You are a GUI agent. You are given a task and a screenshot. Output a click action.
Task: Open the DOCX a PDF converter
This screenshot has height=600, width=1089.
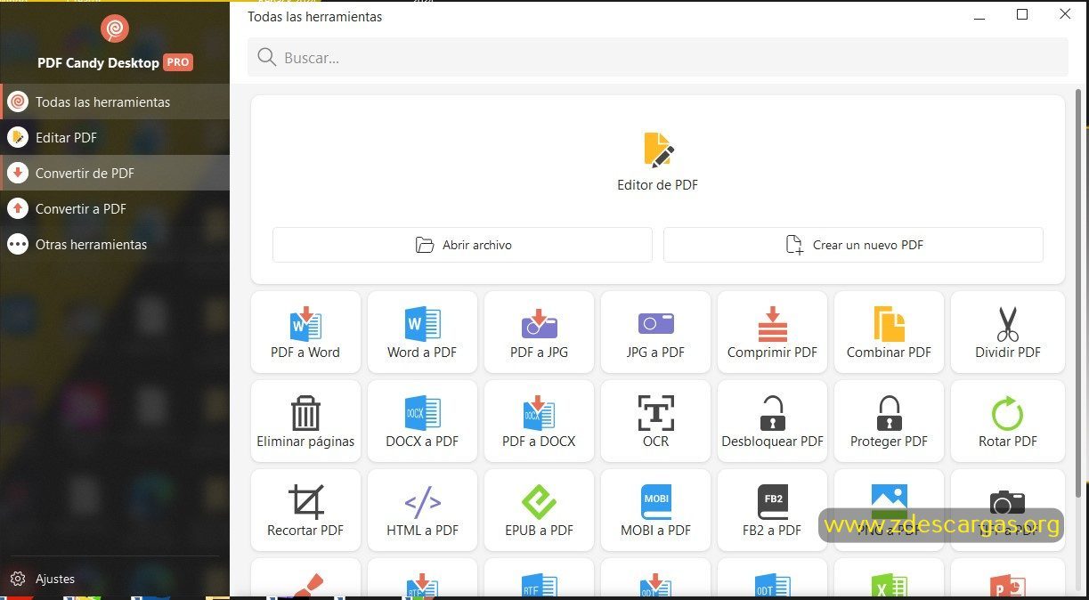pyautogui.click(x=422, y=421)
